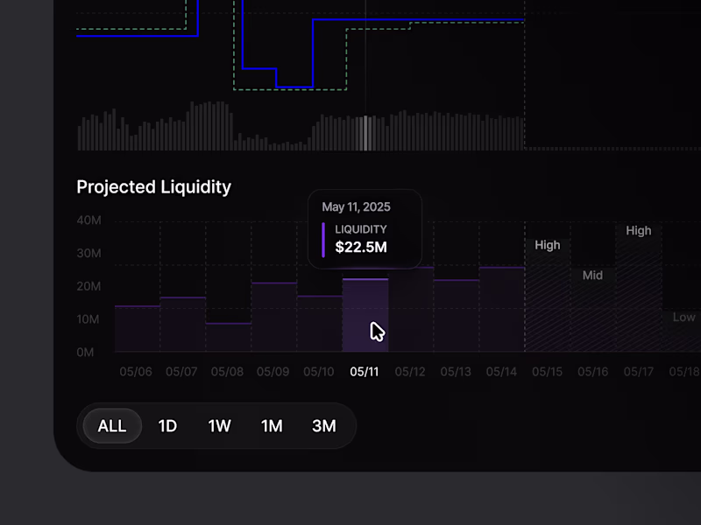This screenshot has height=525, width=701.
Task: Click the Low label on the right
Action: [x=683, y=317]
